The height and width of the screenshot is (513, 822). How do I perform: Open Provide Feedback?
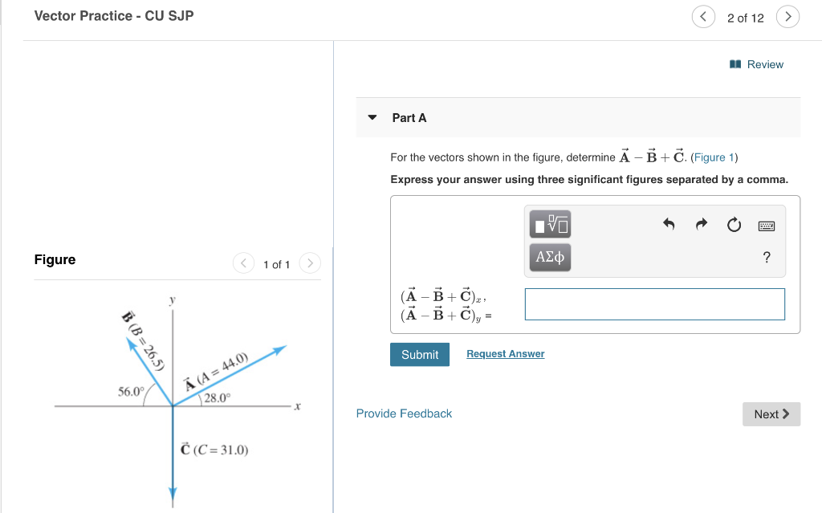404,413
